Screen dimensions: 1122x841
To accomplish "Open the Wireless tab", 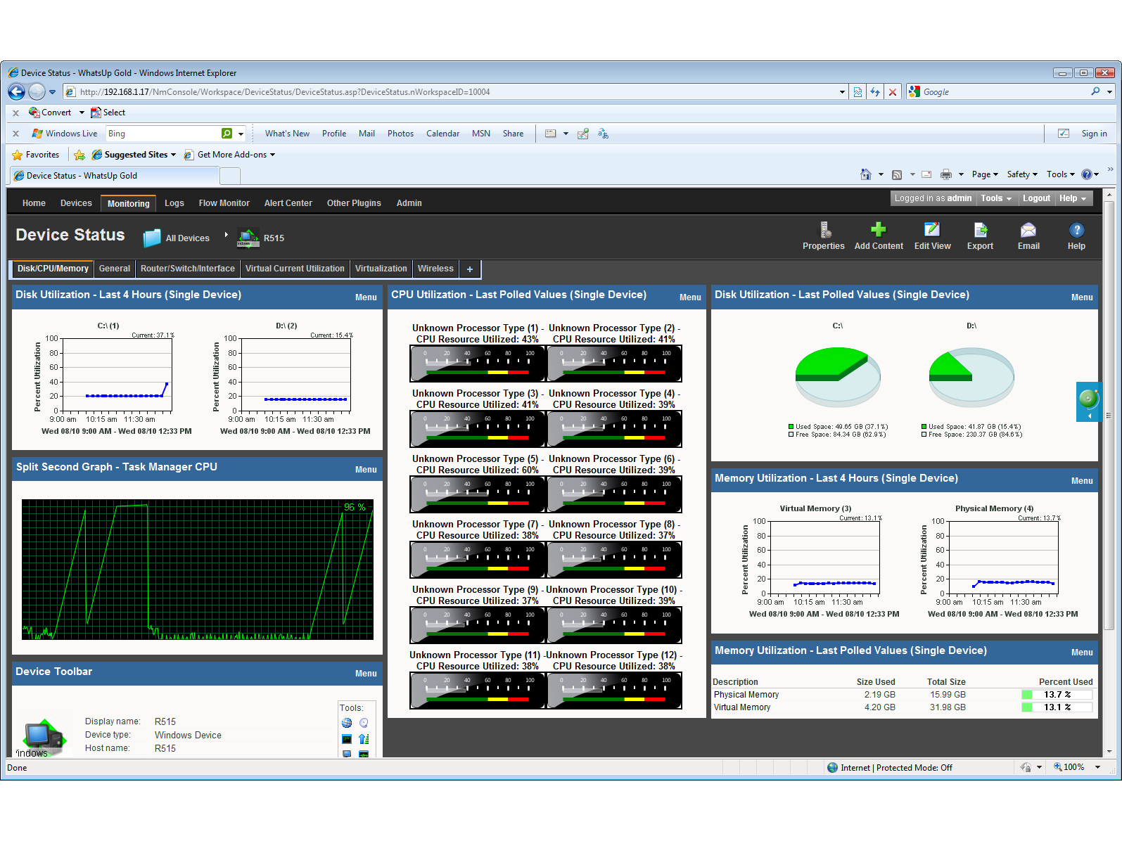I will (x=435, y=269).
